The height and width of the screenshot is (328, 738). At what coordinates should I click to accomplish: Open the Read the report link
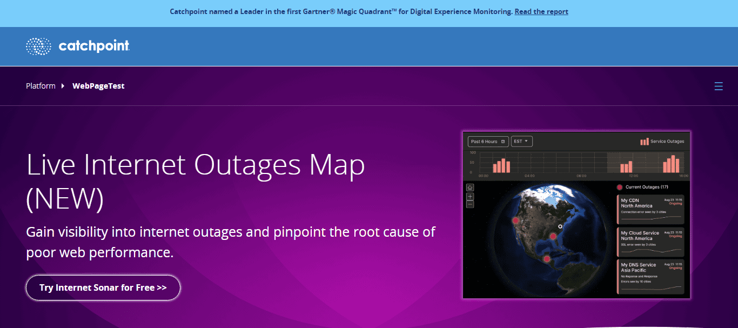pos(541,11)
